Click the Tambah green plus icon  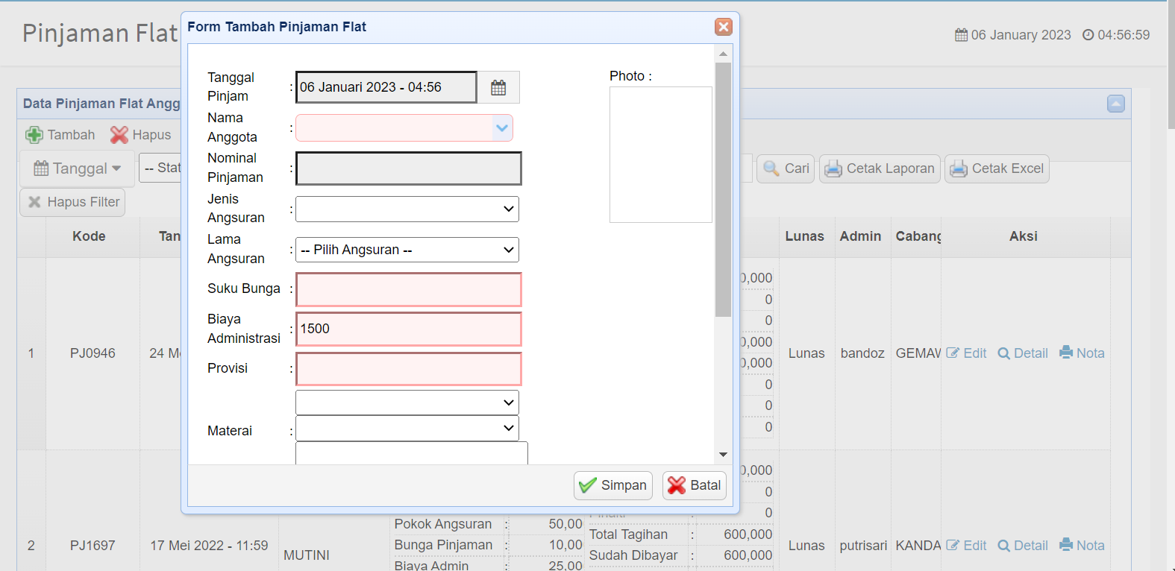tap(34, 135)
